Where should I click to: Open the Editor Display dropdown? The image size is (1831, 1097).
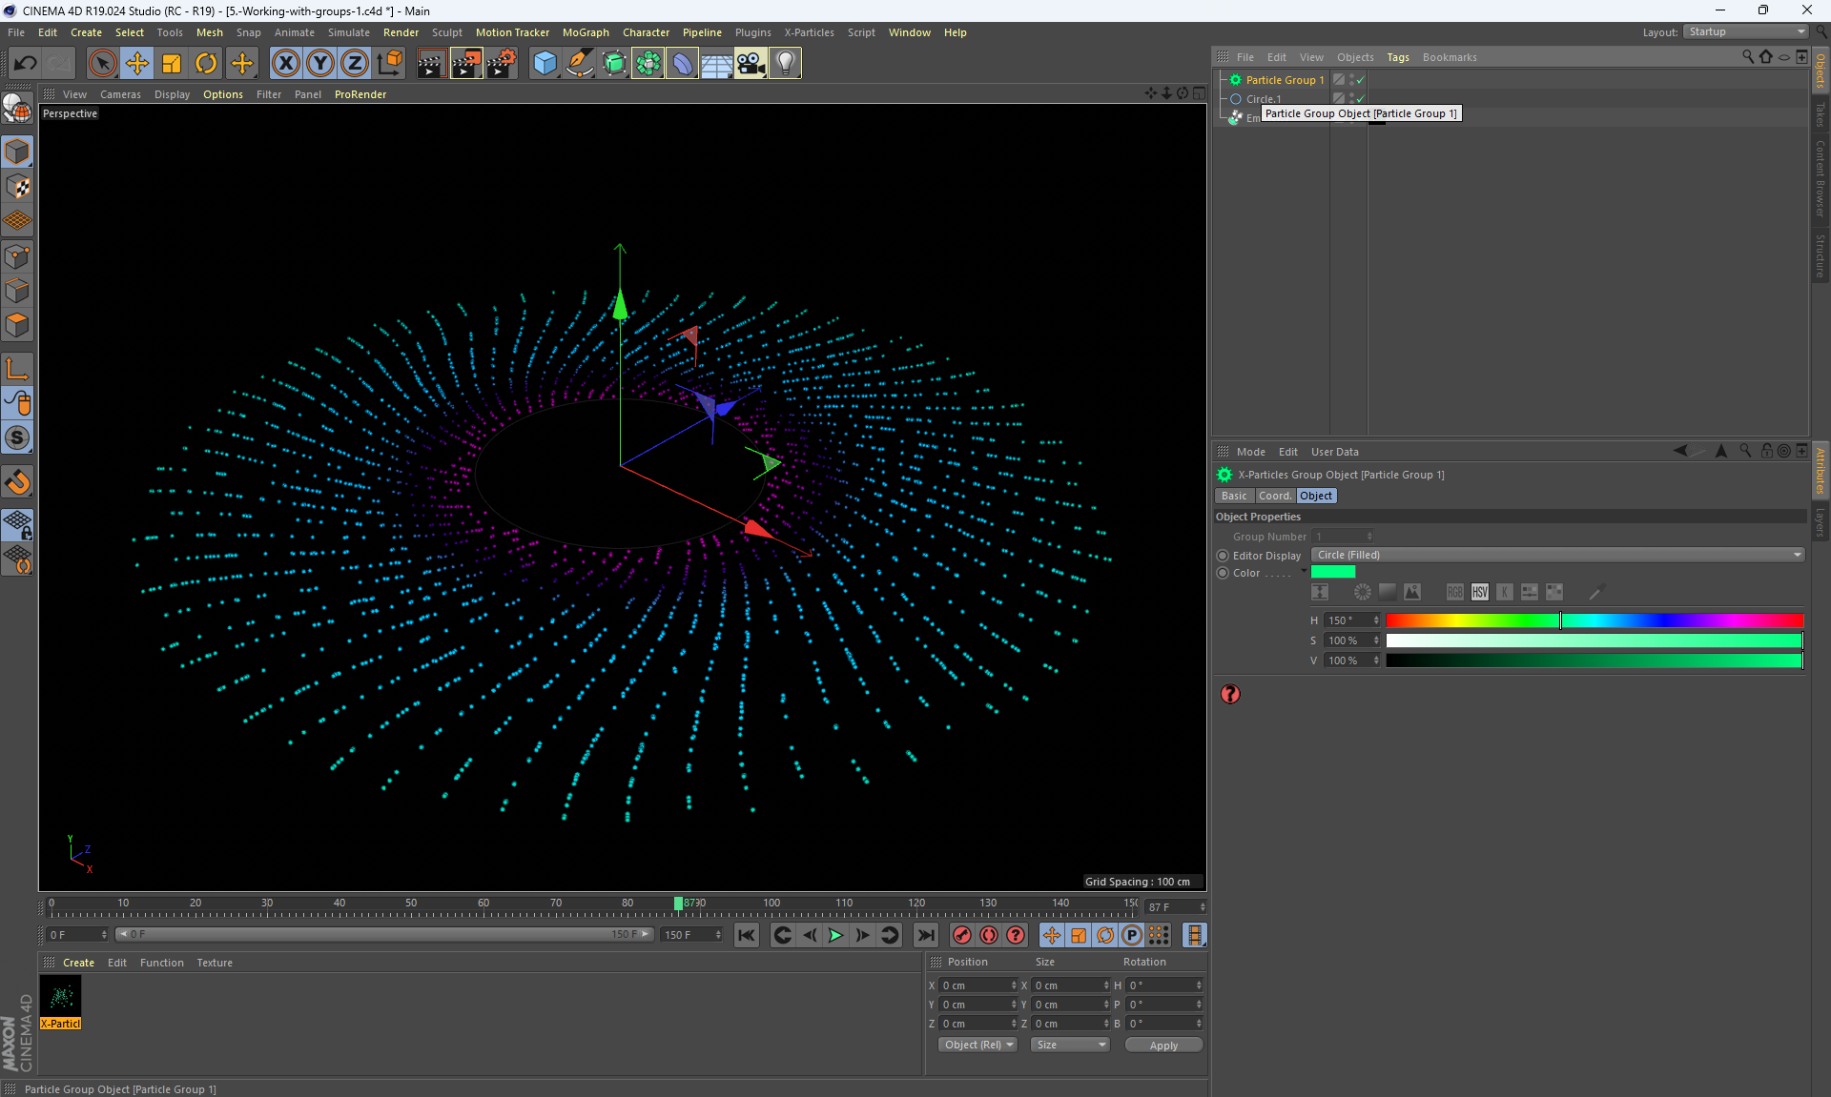[x=1557, y=555]
